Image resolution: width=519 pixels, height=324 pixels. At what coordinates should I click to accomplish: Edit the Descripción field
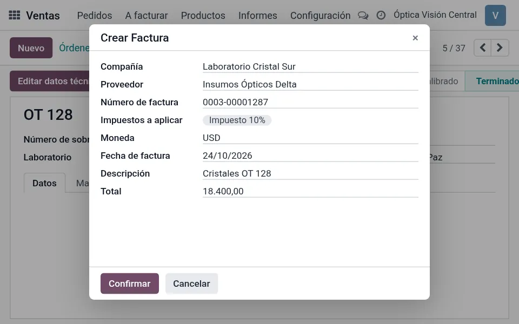click(310, 173)
